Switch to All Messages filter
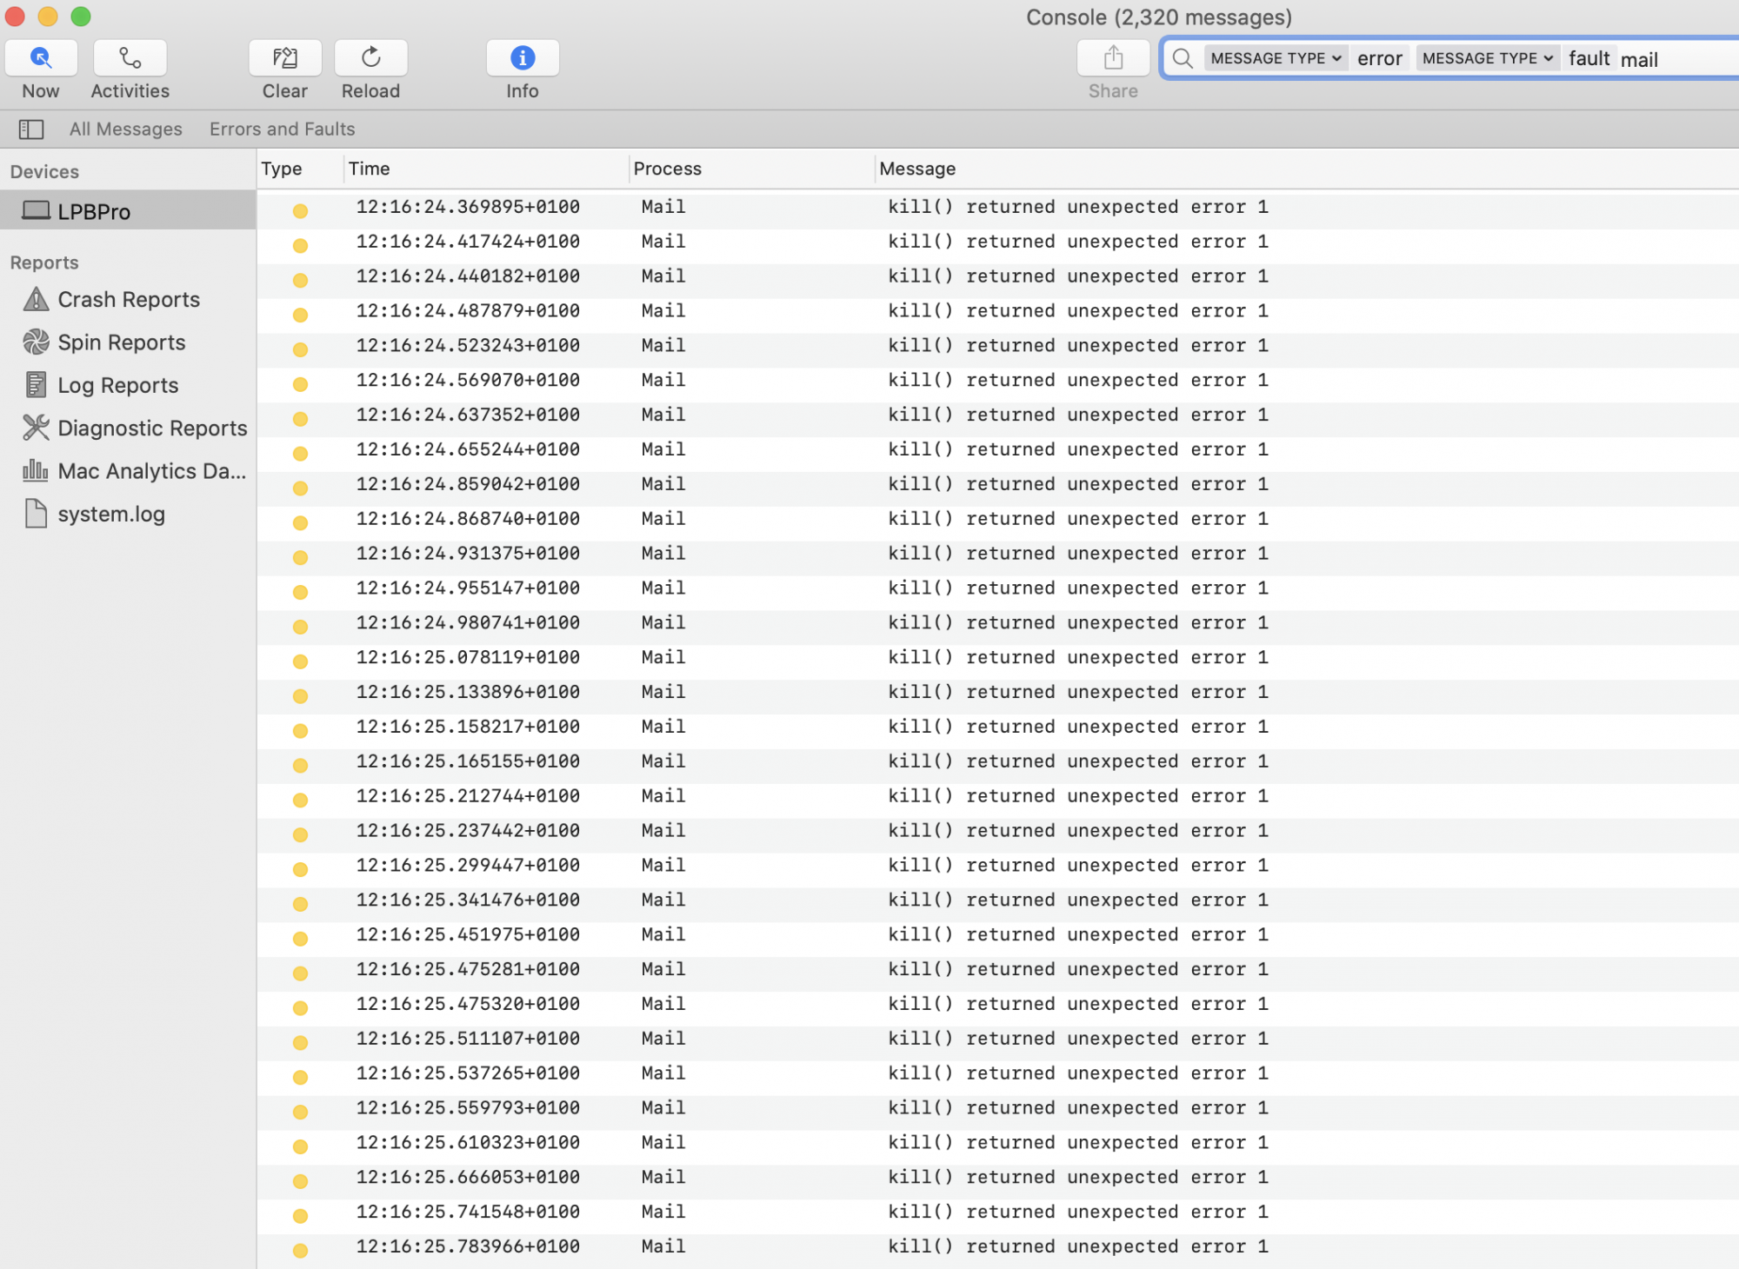 126,130
